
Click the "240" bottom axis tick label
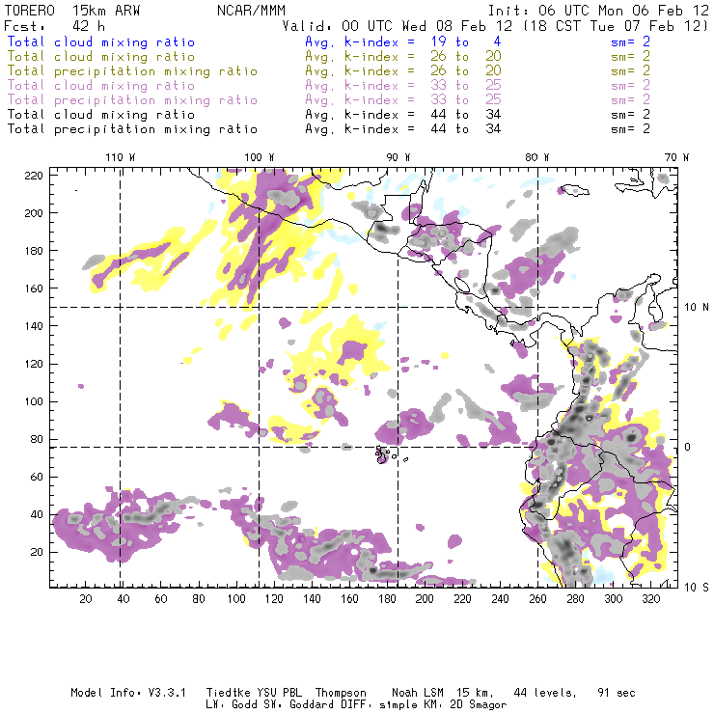point(500,599)
